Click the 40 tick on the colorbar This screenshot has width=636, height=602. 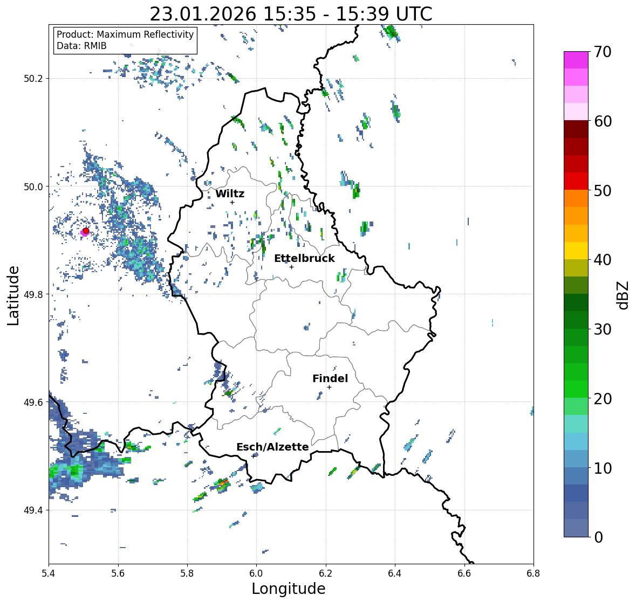click(603, 260)
